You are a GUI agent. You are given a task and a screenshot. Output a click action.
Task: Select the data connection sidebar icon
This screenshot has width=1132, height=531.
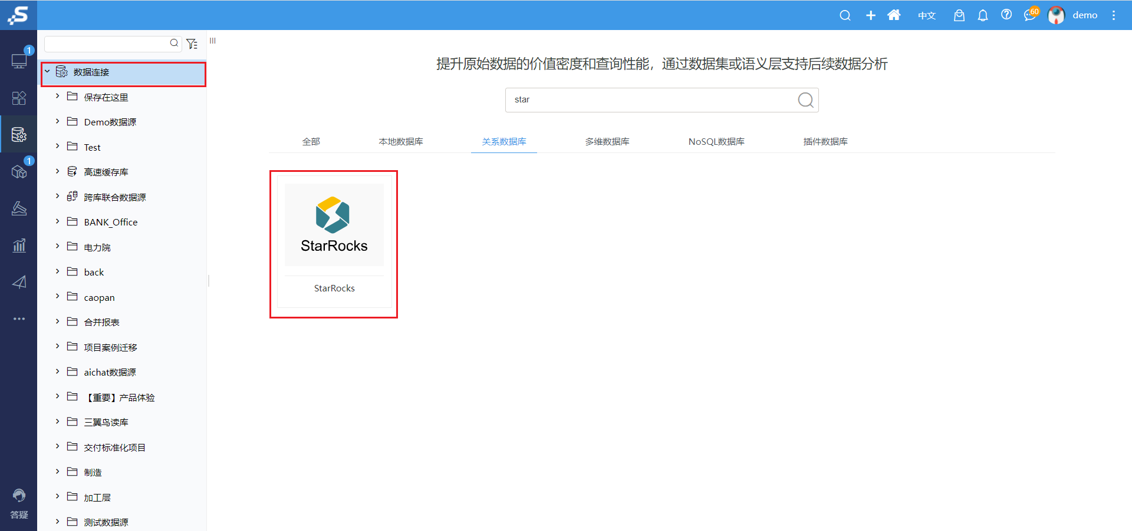[x=19, y=135]
